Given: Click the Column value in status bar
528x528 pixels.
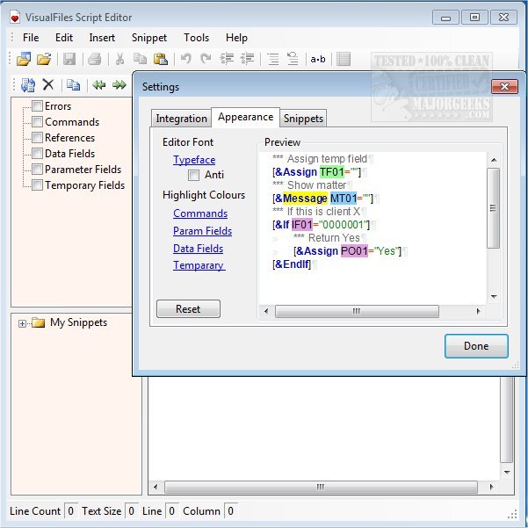Looking at the screenshot, I should [231, 511].
